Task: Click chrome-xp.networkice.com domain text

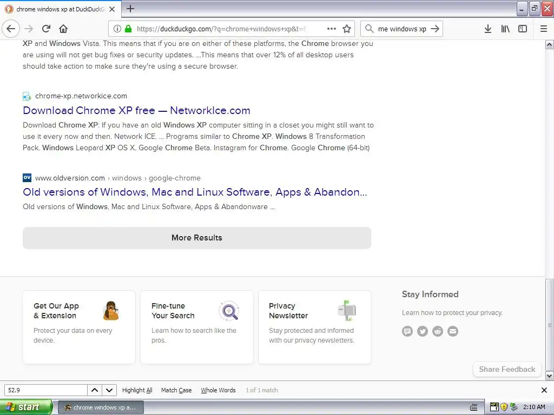Action: (81, 96)
